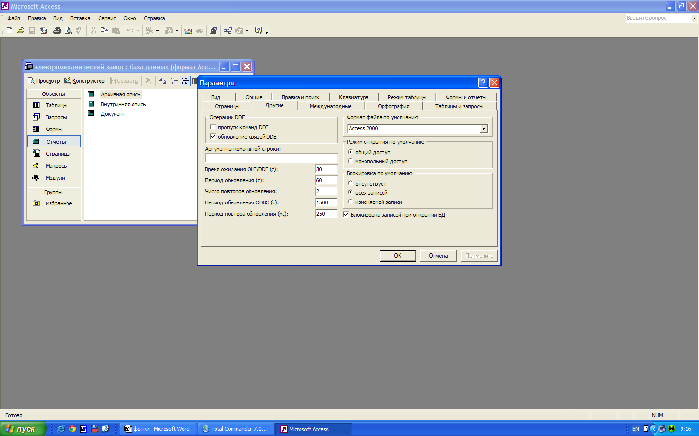
Task: Uncheck обновление связей DDE checkbox
Action: (x=213, y=137)
